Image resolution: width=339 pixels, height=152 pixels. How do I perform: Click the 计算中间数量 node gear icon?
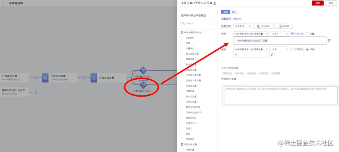click(45, 78)
